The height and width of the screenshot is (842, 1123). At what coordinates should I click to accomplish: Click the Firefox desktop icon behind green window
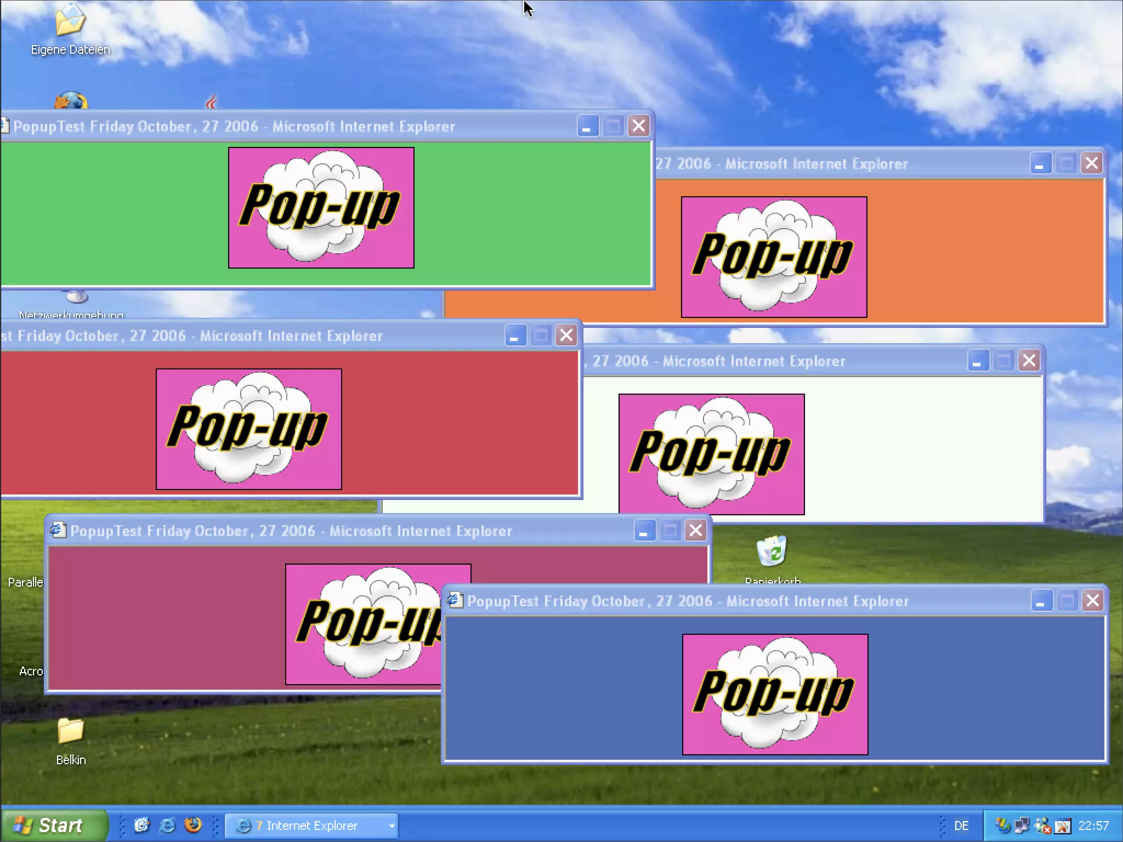tap(71, 101)
